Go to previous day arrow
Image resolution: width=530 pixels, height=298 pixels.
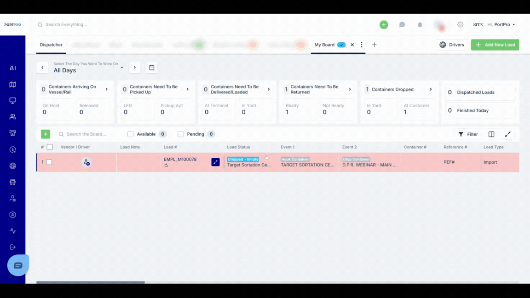[42, 68]
